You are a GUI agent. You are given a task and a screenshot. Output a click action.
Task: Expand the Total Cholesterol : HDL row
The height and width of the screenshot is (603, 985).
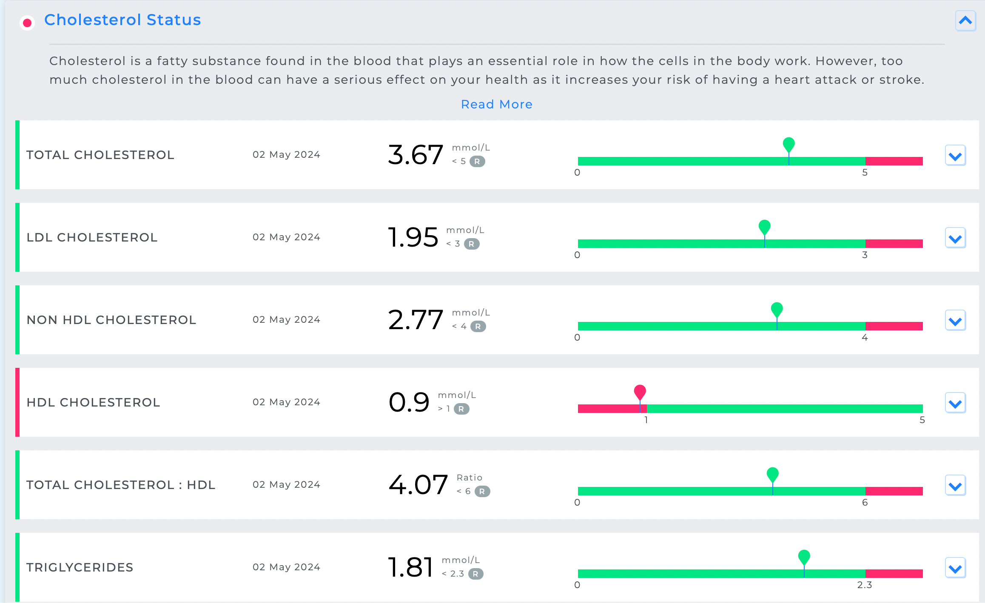click(955, 486)
